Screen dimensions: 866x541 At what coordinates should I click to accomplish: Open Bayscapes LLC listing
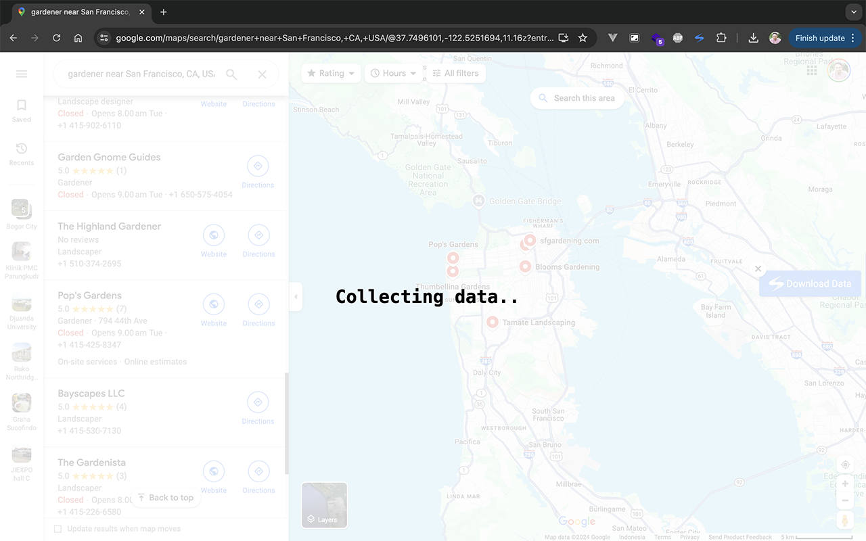[x=91, y=394]
